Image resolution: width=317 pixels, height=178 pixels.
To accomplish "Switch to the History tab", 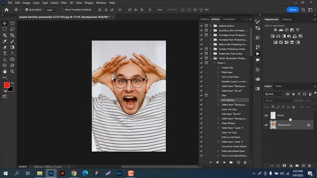I will click(205, 19).
